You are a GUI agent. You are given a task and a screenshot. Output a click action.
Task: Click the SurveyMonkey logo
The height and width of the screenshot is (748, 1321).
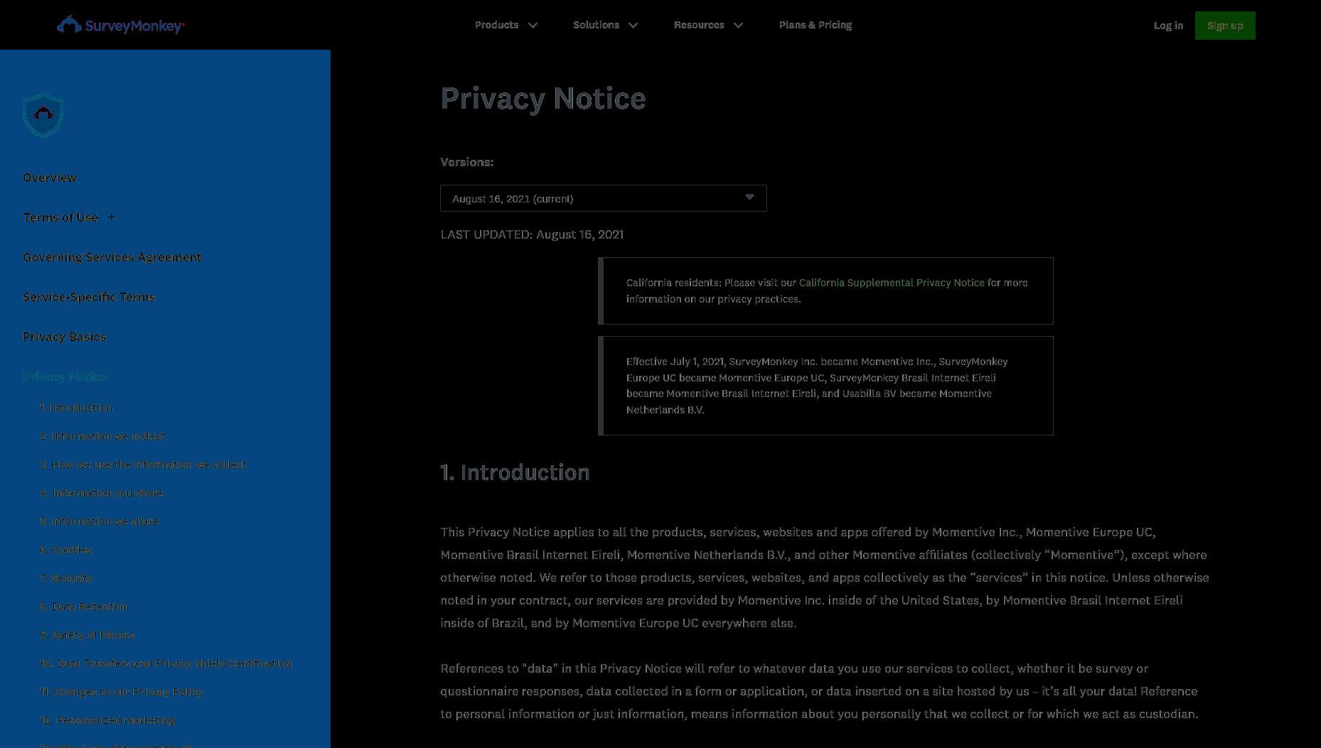(x=121, y=26)
